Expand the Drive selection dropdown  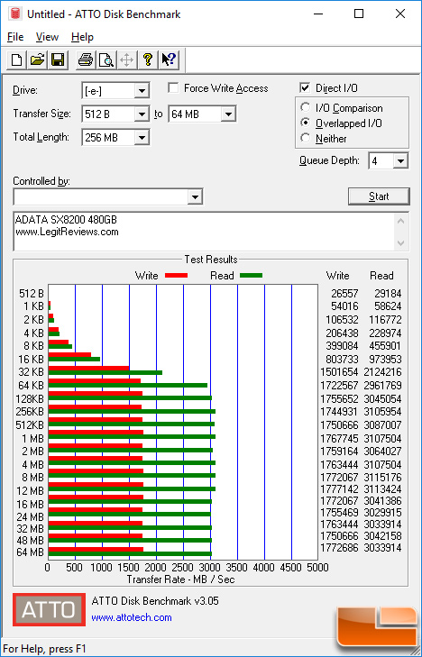coord(142,90)
